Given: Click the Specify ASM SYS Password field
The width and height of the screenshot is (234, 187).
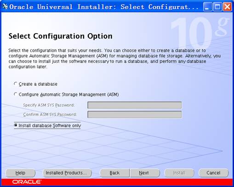Looking at the screenshot, I should click(135, 105).
